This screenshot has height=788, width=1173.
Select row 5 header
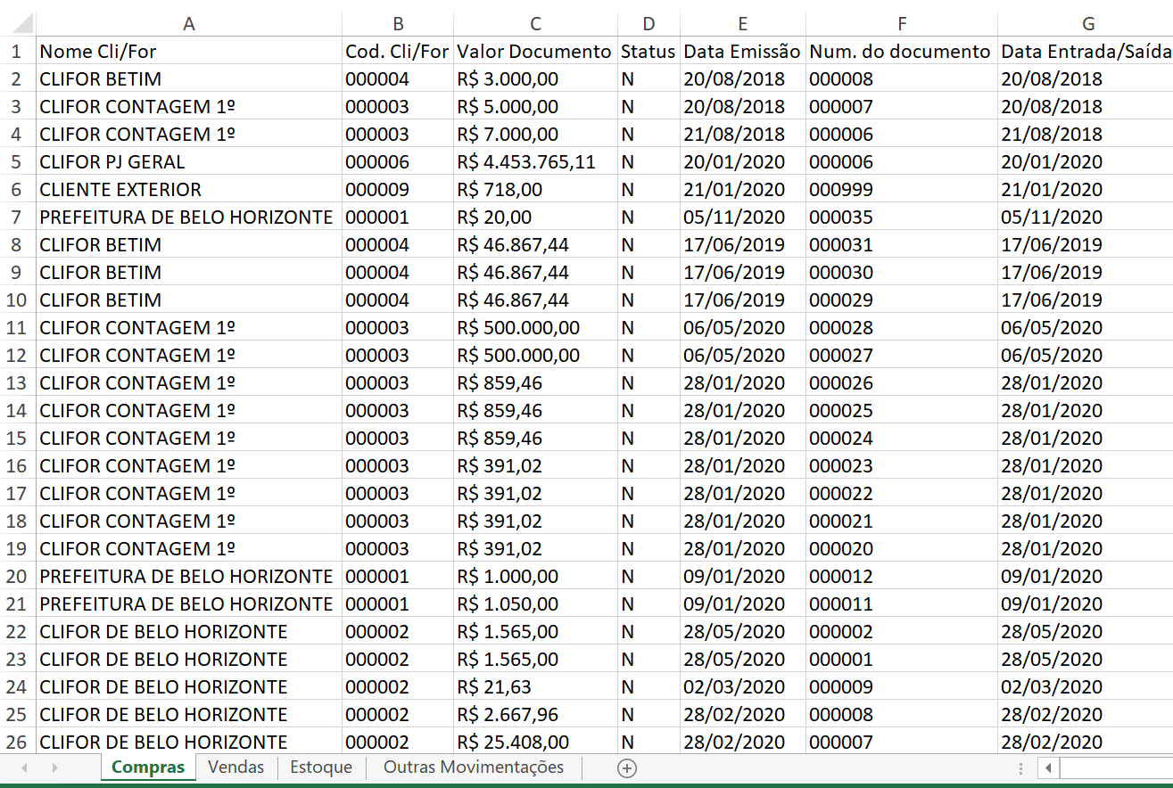click(18, 162)
